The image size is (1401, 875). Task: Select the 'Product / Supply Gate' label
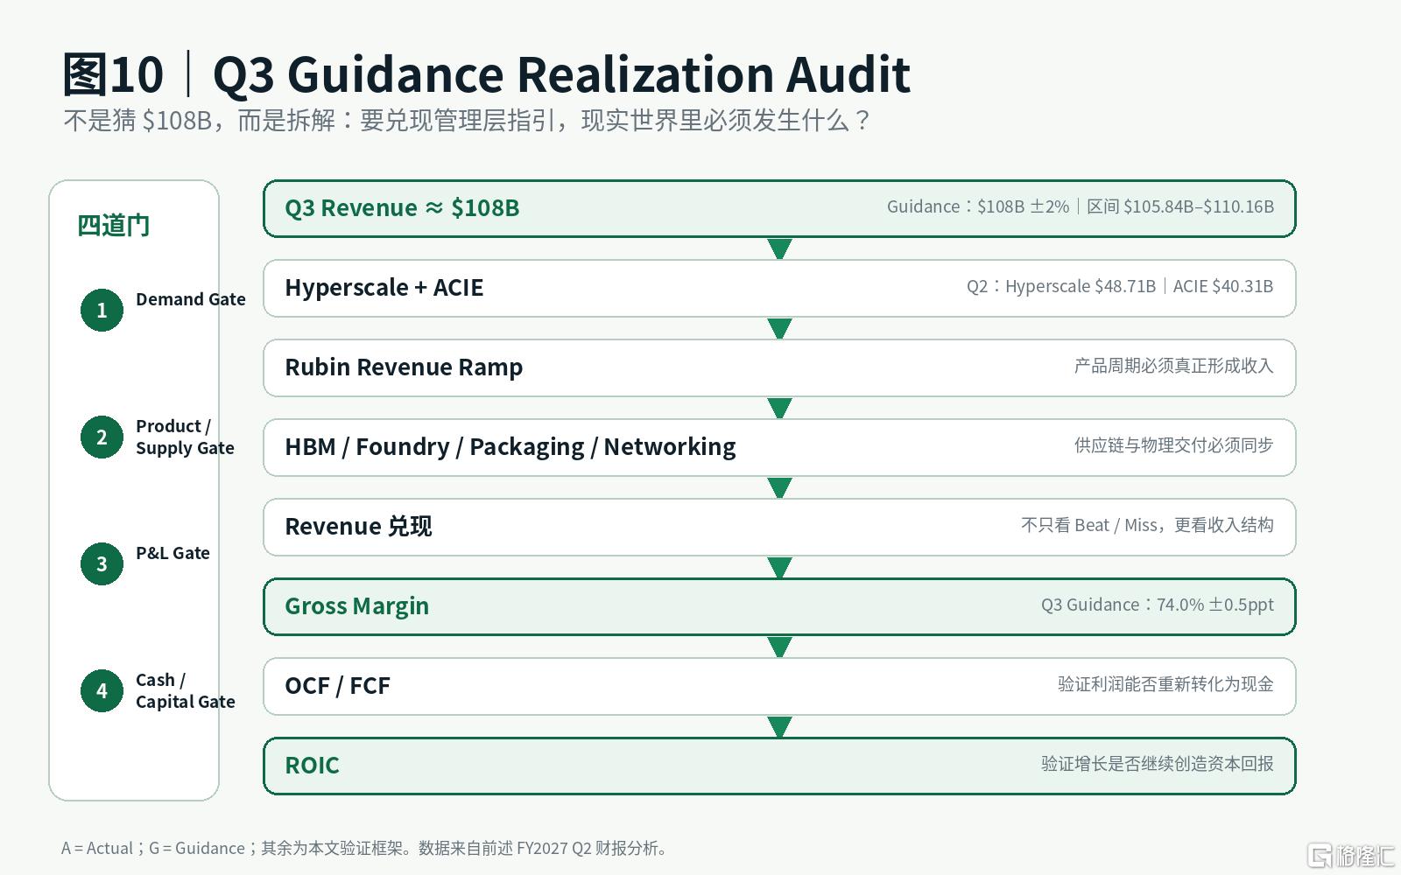coord(185,437)
